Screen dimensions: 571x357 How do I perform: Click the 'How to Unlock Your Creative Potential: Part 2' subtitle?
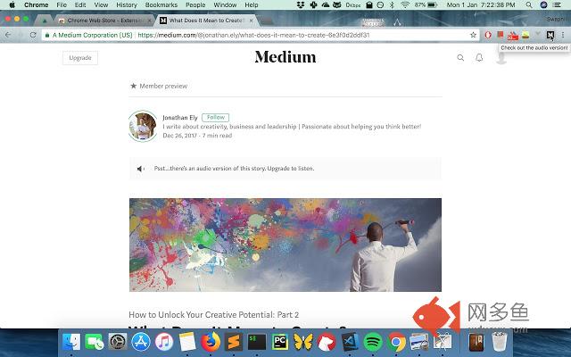tap(214, 314)
